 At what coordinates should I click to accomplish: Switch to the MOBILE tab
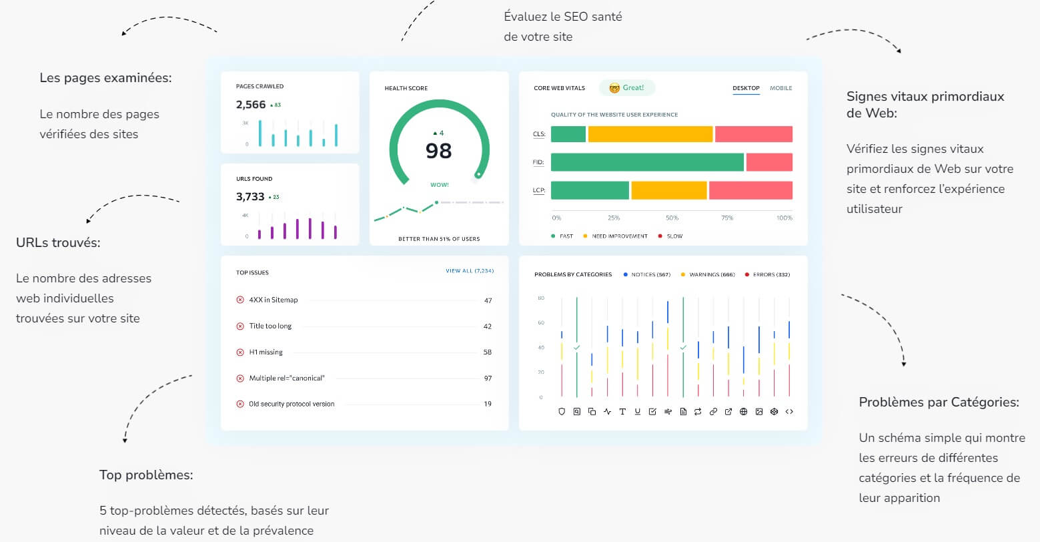point(781,88)
